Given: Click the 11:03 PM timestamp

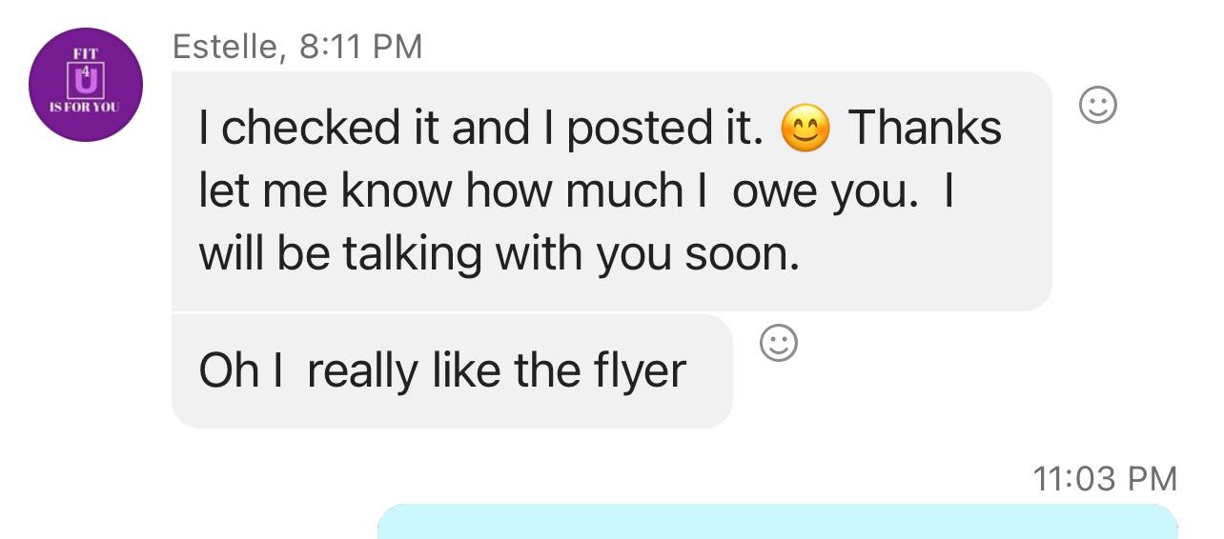Looking at the screenshot, I should [1105, 478].
